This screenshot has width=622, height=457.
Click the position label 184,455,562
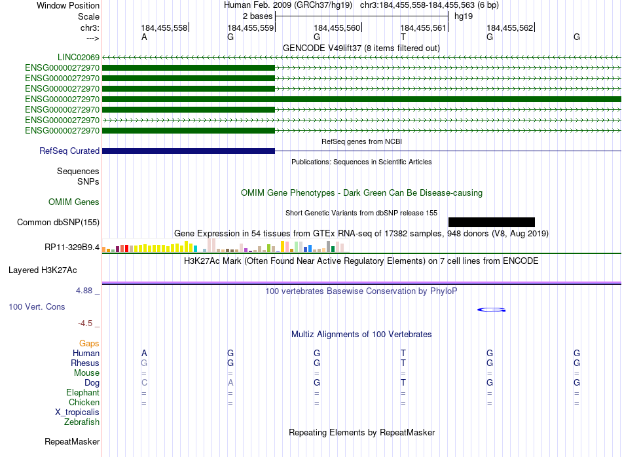point(510,28)
